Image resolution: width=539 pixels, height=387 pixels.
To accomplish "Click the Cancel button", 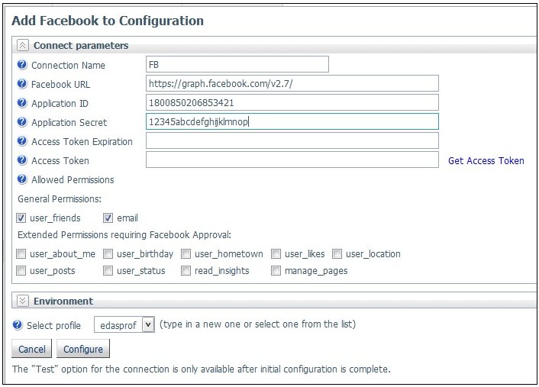I will pos(31,349).
